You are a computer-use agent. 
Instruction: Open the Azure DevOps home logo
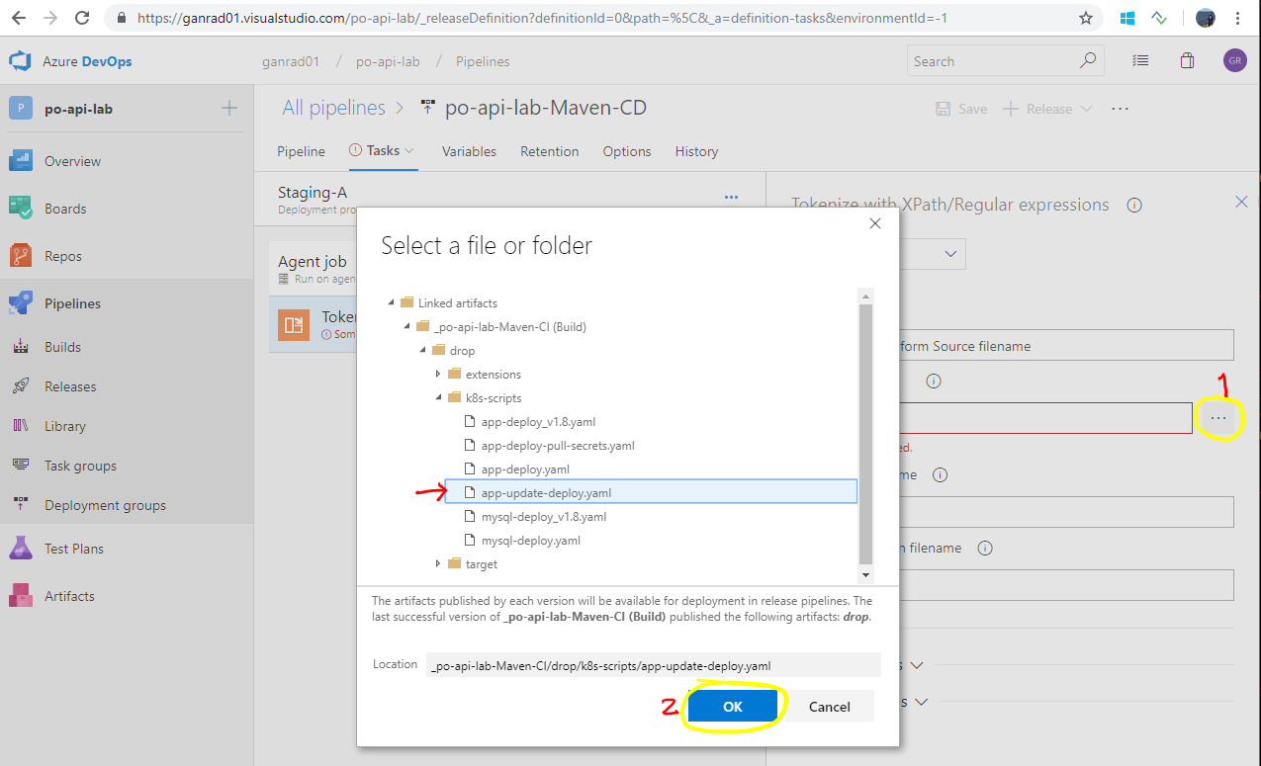(21, 61)
